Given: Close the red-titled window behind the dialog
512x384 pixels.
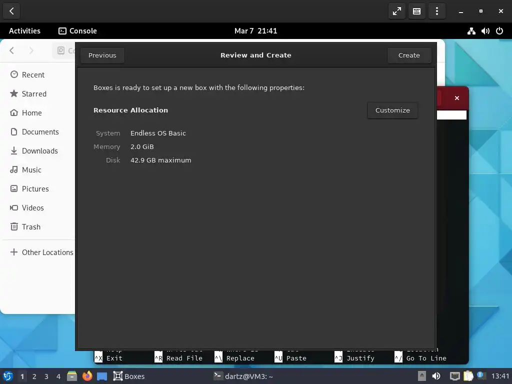Looking at the screenshot, I should tap(457, 98).
